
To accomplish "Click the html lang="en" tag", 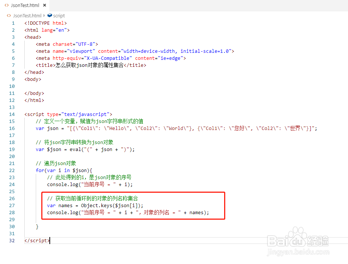I will pyautogui.click(x=47, y=30).
